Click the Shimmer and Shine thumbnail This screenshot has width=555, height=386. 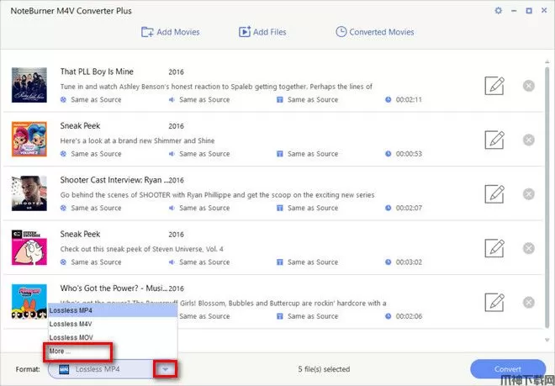tap(29, 140)
